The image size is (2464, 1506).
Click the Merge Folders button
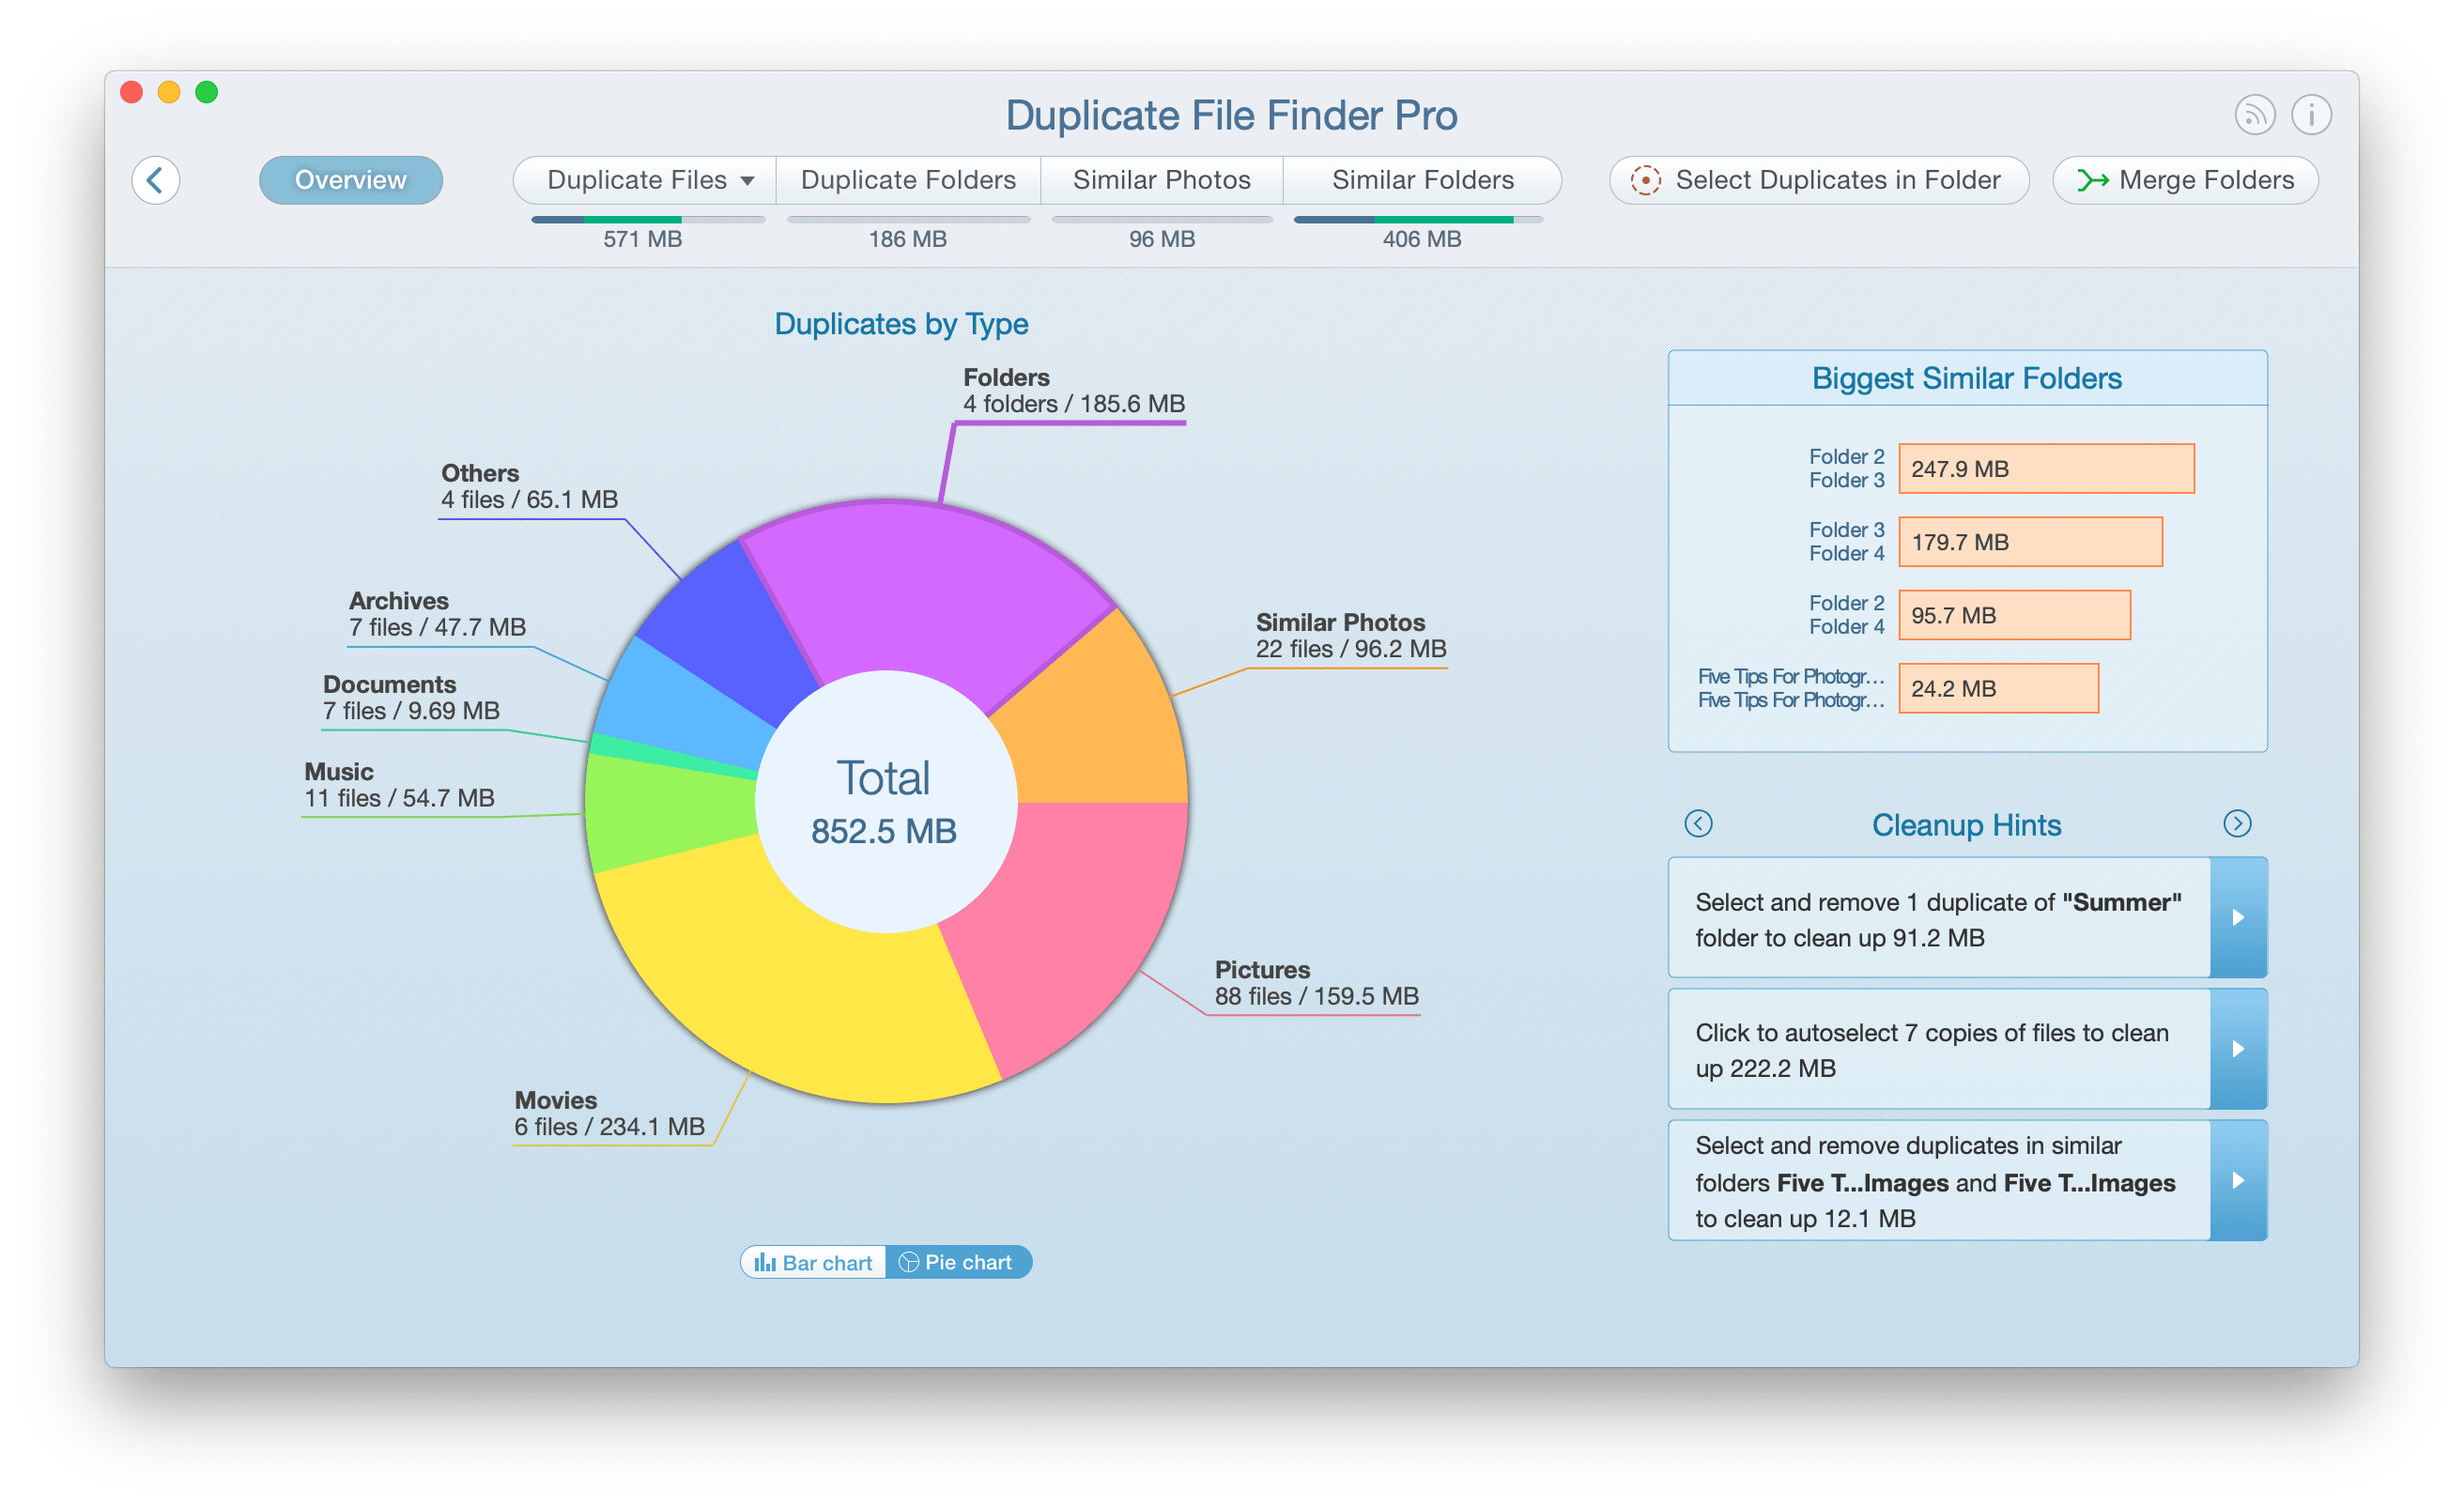tap(2186, 180)
